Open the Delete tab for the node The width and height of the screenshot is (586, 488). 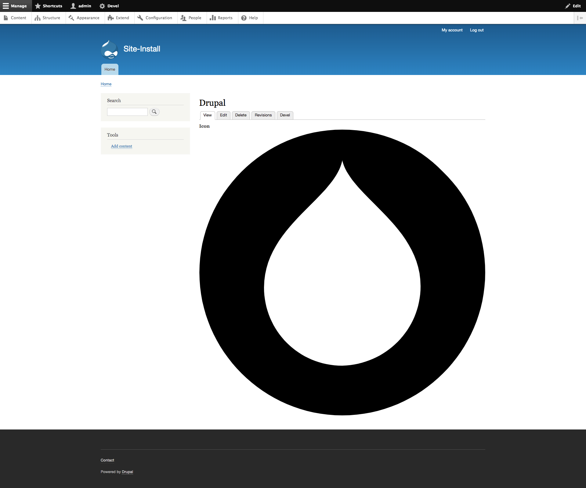tap(241, 115)
